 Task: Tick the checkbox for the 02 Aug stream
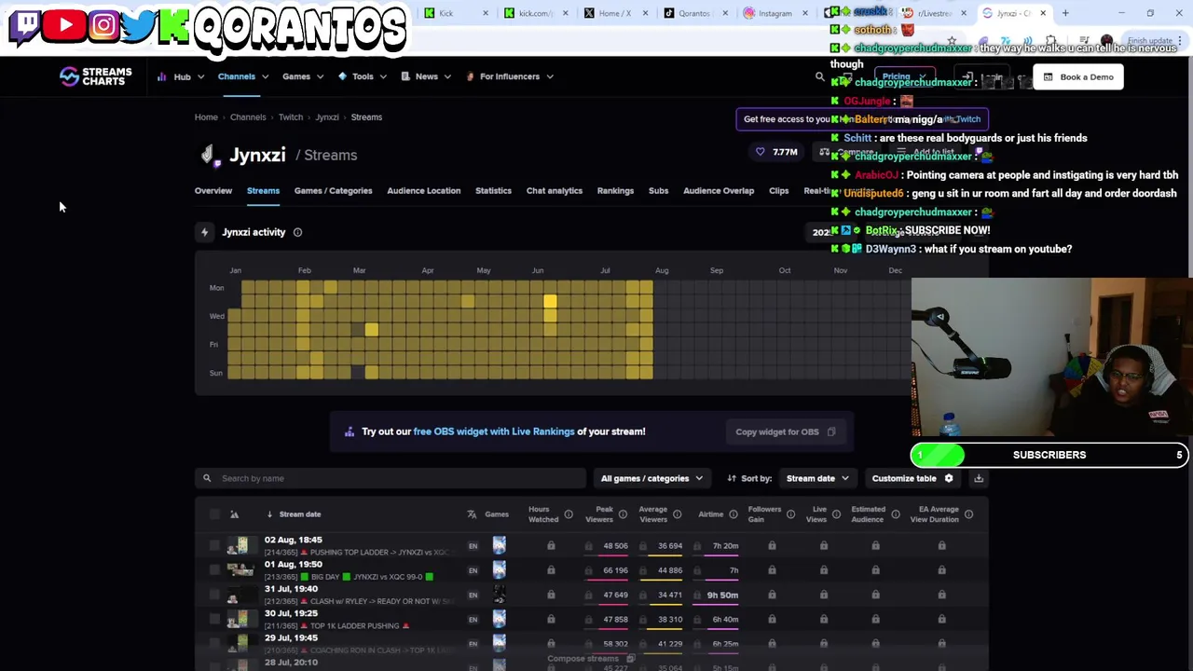point(214,545)
